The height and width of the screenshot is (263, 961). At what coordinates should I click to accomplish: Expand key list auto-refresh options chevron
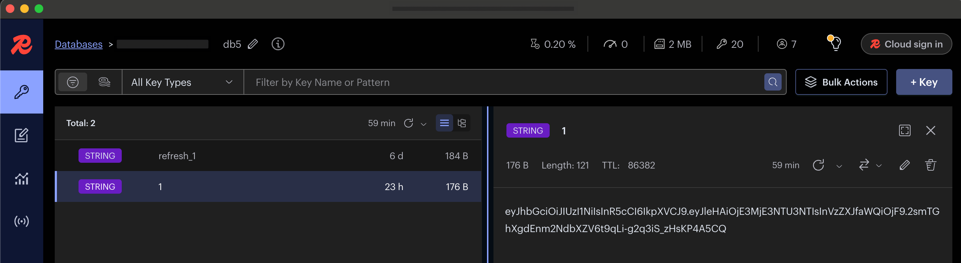pos(424,124)
